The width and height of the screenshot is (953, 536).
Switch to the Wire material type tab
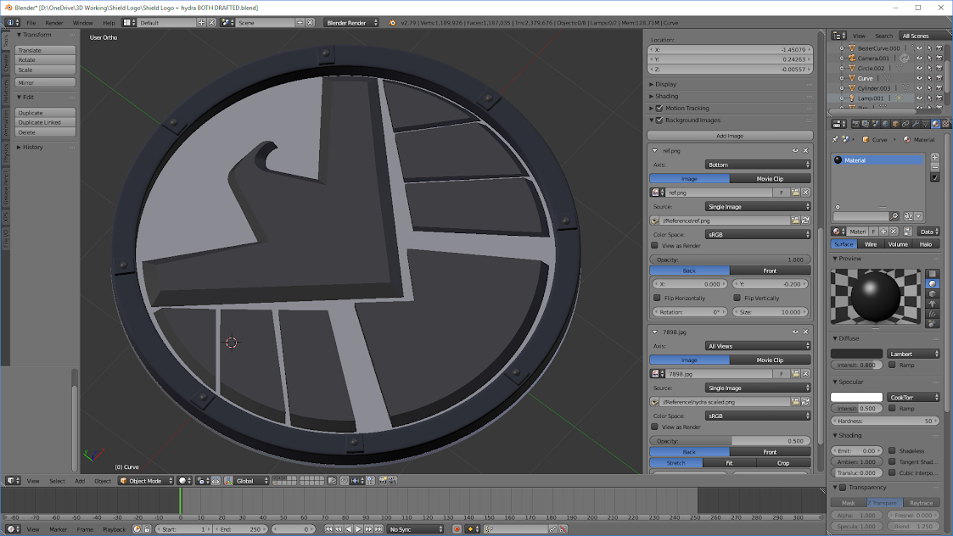click(x=871, y=244)
